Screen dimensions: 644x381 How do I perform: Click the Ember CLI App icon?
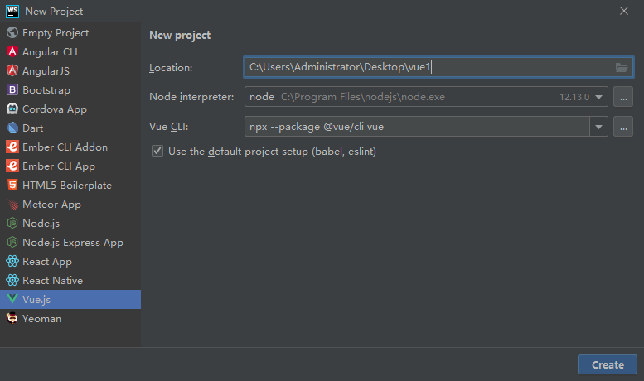(12, 166)
